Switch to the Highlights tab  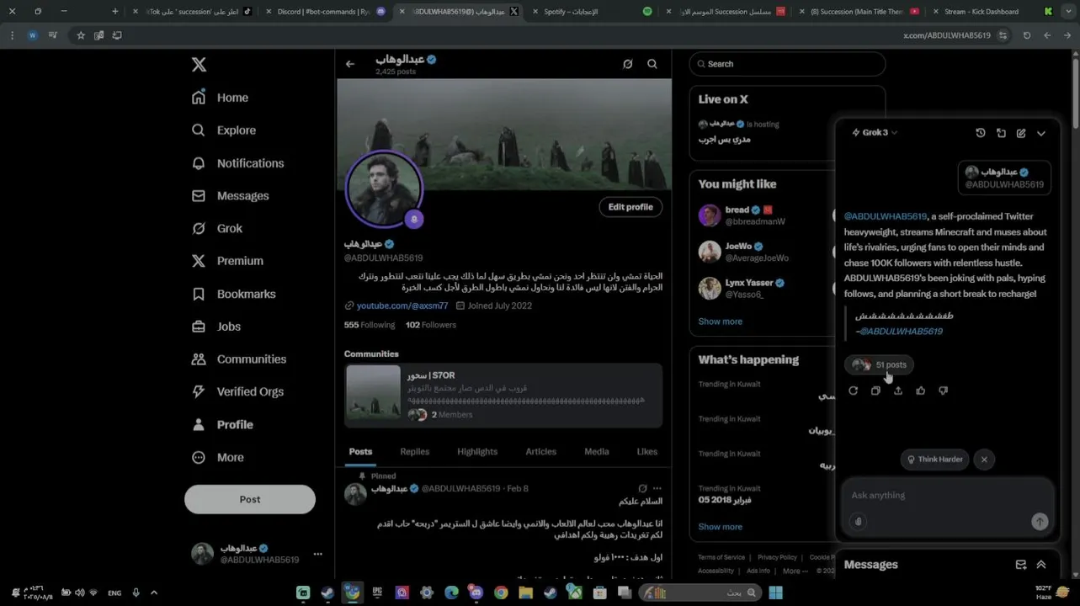pyautogui.click(x=477, y=452)
